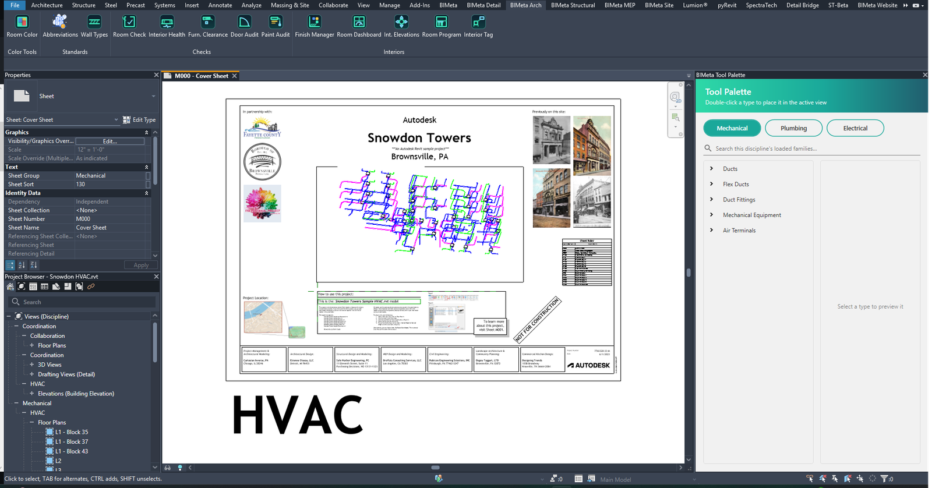This screenshot has height=488, width=932.
Task: Activate the M000 - Cover Sheet view tab
Action: pyautogui.click(x=201, y=76)
